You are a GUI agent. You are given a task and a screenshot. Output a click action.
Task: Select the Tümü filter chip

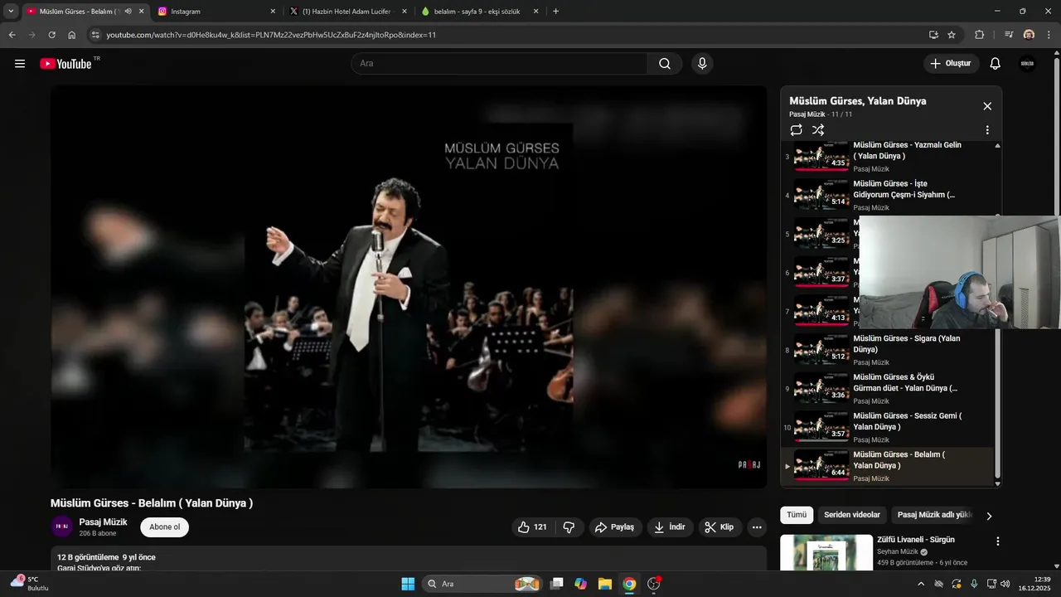pyautogui.click(x=797, y=515)
